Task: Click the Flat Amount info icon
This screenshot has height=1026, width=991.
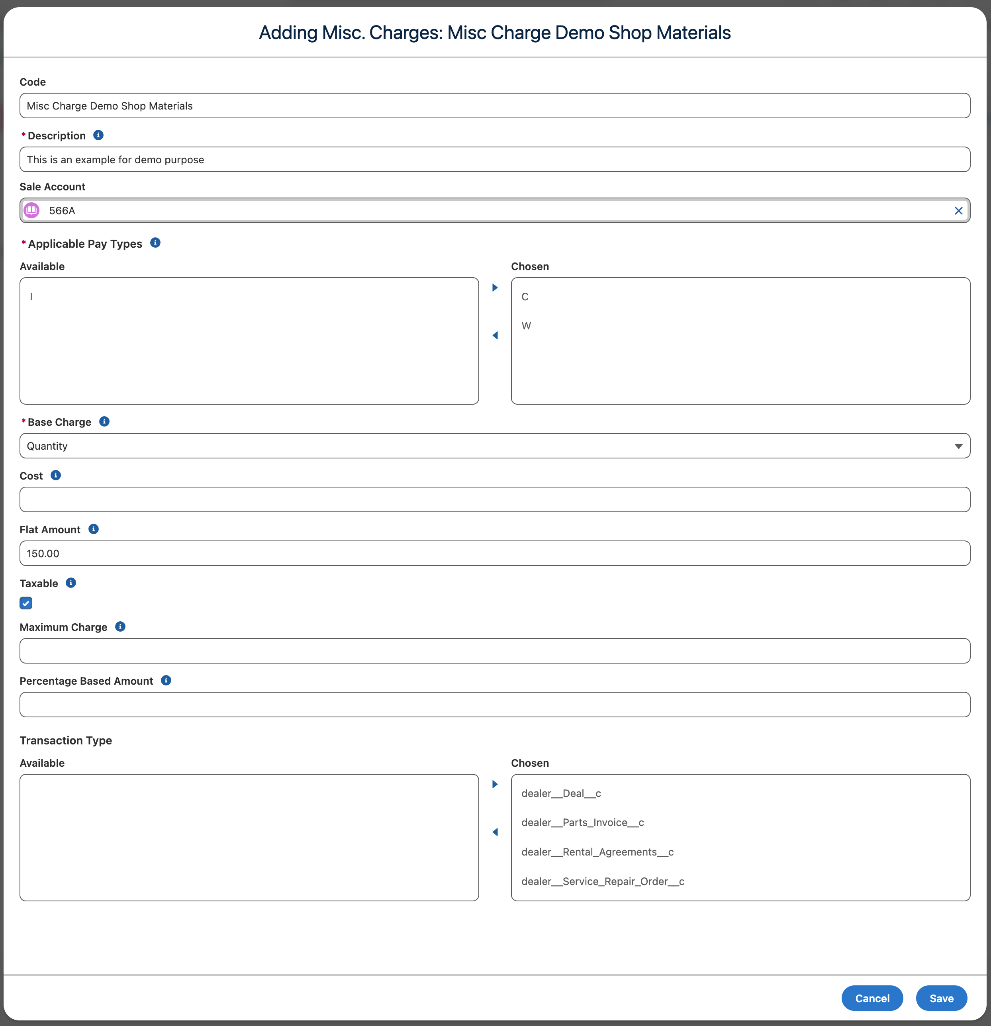Action: tap(94, 529)
